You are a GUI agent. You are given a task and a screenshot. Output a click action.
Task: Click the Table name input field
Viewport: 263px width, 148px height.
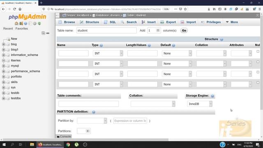106,30
